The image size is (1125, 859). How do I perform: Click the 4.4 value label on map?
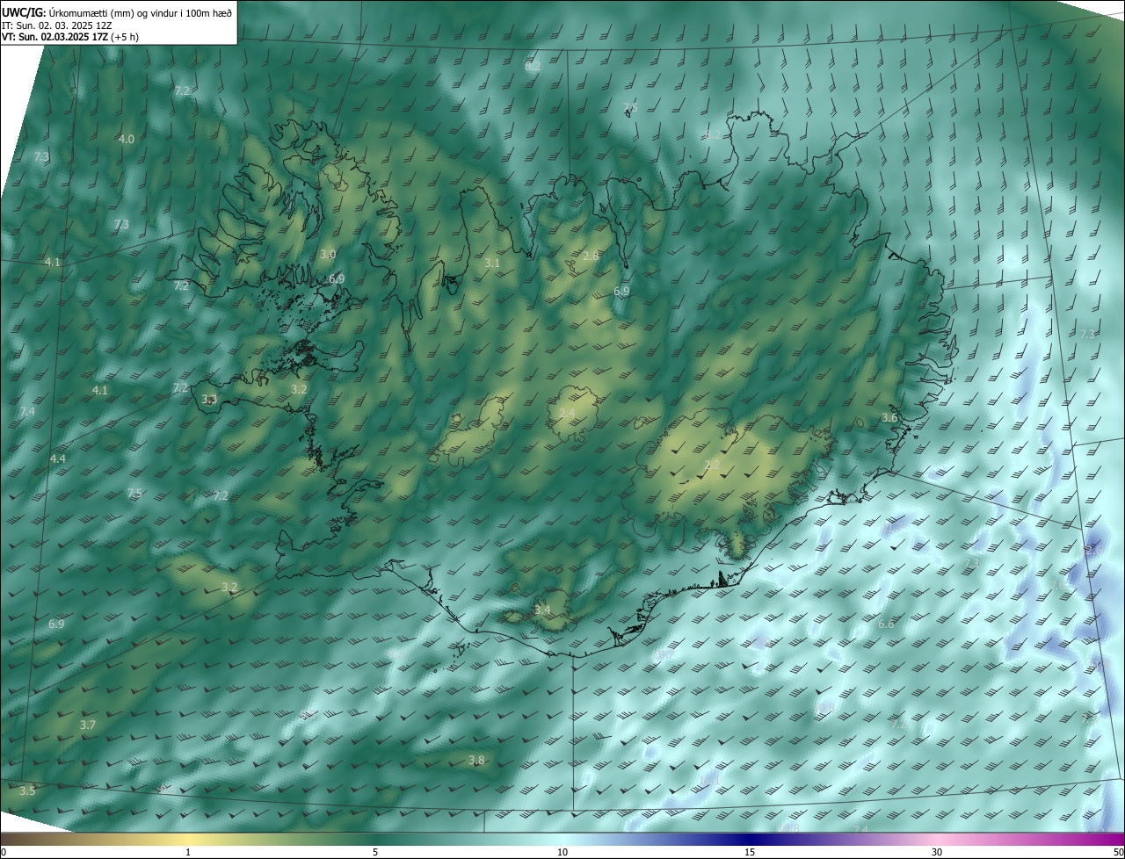(x=57, y=458)
